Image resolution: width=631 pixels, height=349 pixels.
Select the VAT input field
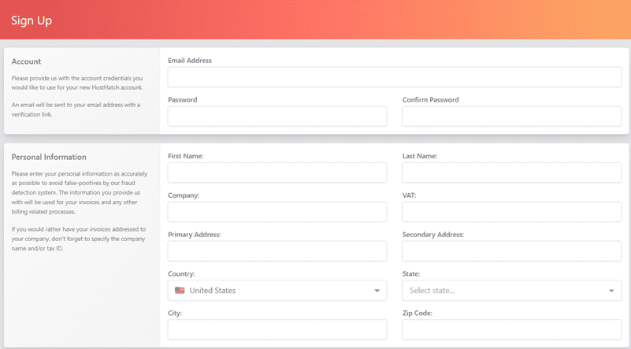pos(511,212)
